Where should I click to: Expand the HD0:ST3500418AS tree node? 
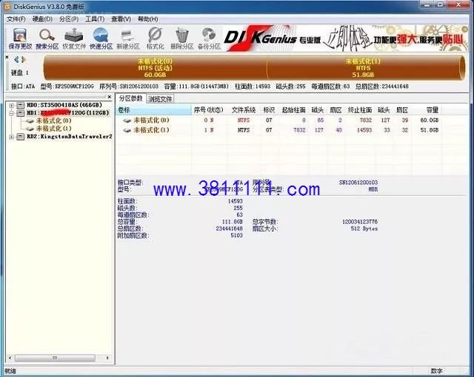[11, 105]
